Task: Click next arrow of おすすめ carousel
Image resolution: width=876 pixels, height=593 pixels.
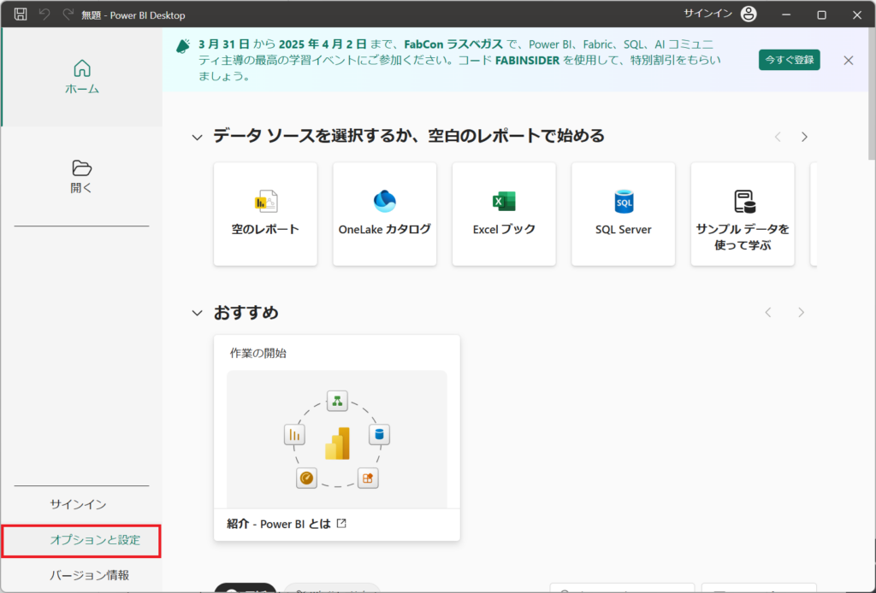Action: pyautogui.click(x=801, y=313)
